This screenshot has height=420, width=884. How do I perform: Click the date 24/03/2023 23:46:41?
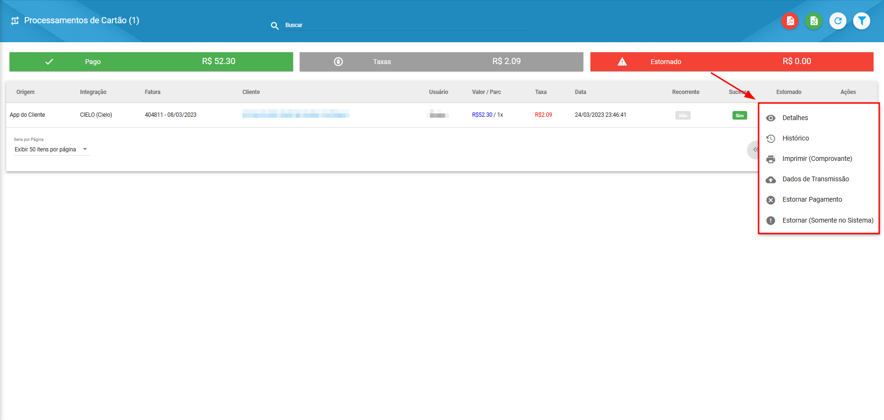[600, 115]
